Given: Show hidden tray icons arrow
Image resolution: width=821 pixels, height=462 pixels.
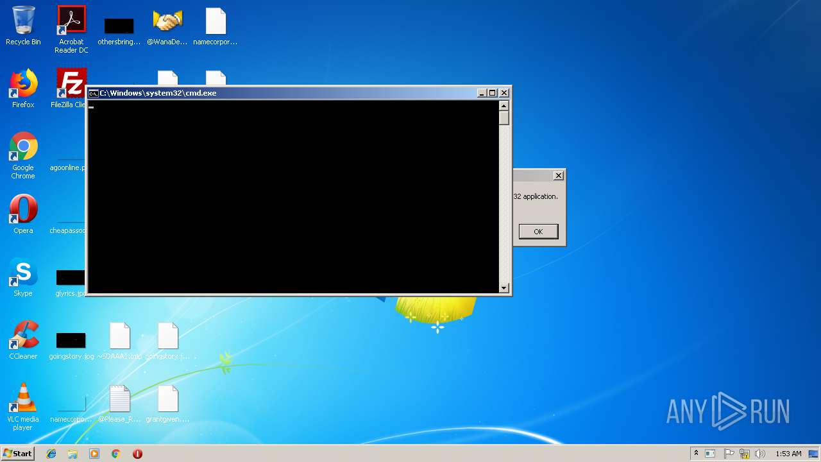Looking at the screenshot, I should click(x=696, y=453).
